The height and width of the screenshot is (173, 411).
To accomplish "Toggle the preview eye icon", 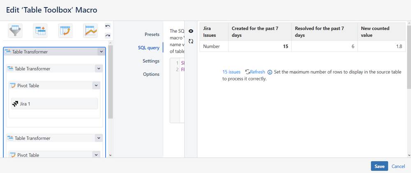I will pos(191,31).
